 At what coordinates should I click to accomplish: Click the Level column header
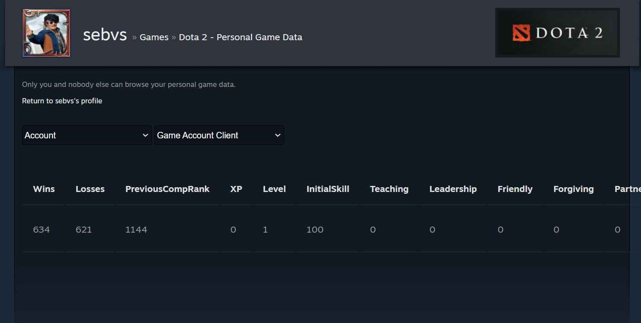click(274, 189)
